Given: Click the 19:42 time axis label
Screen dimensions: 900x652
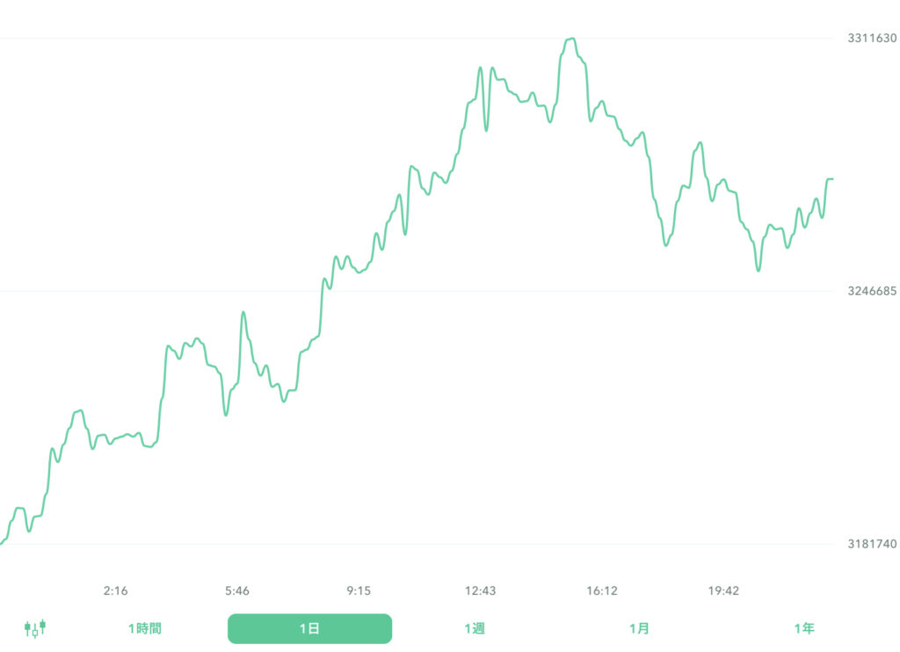Looking at the screenshot, I should pos(722,591).
